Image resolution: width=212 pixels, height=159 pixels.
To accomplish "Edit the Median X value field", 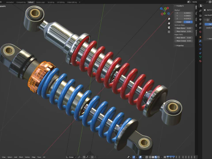I will pos(184,13).
